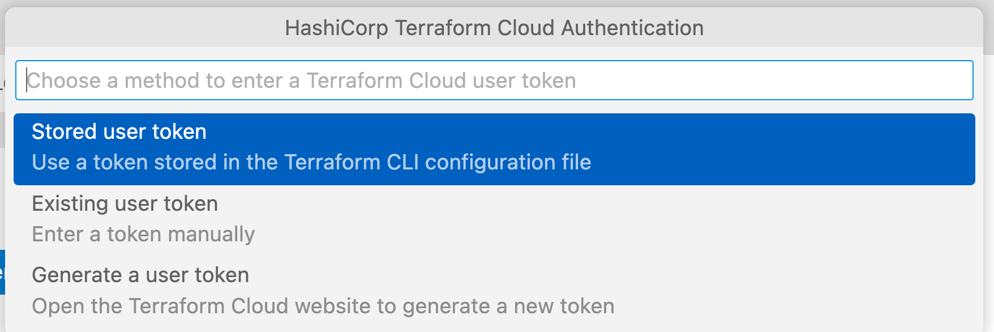Click the description Enter a token manually
Image resolution: width=994 pixels, height=332 pixels.
[x=143, y=234]
